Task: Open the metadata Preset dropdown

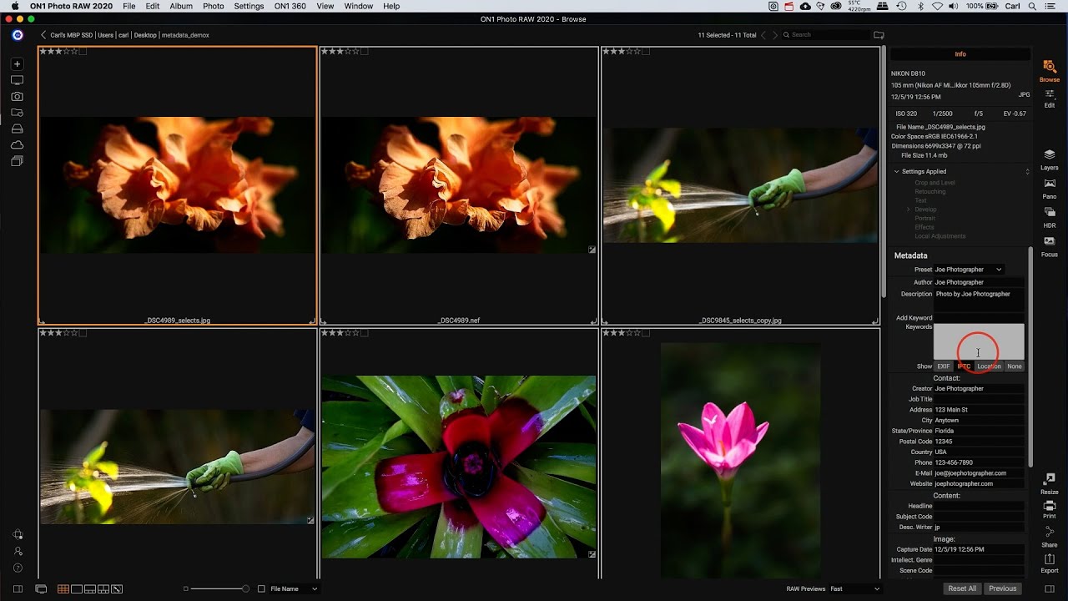Action: (x=968, y=270)
